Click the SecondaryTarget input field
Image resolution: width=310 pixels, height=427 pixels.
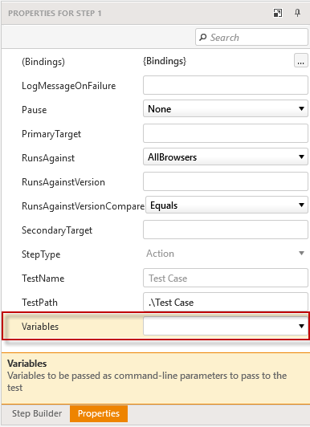point(226,230)
